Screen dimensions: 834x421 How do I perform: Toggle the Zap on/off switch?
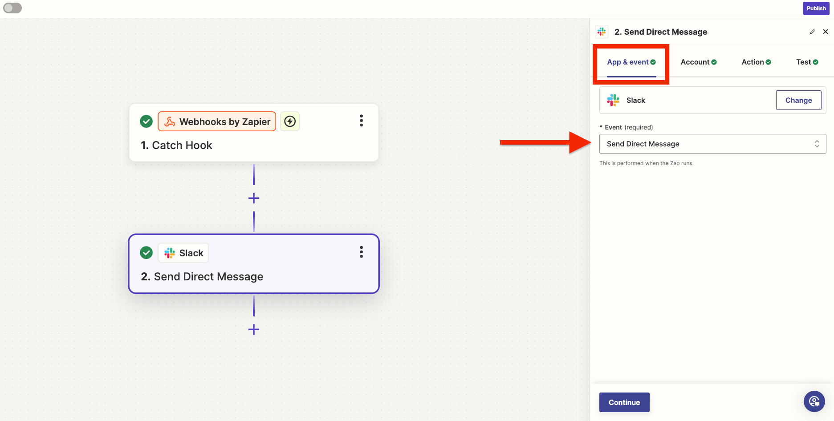(x=12, y=8)
